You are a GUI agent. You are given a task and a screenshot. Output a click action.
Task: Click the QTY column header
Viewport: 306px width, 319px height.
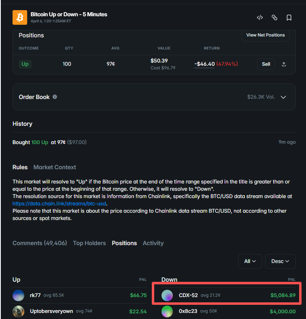click(69, 48)
